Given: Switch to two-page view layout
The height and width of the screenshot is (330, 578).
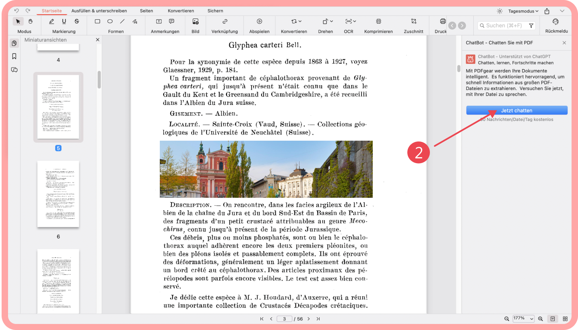Looking at the screenshot, I should (565, 319).
